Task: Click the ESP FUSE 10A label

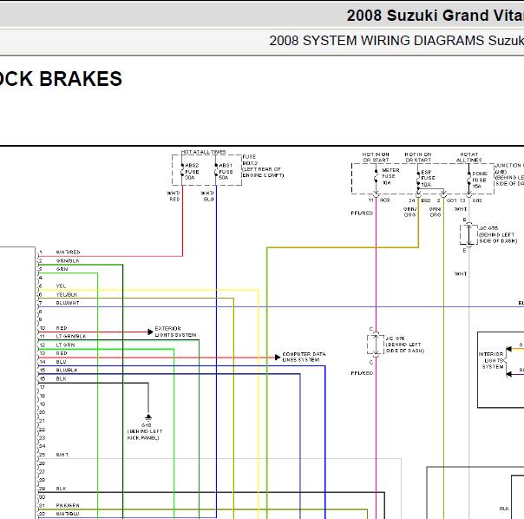Action: coord(428,178)
